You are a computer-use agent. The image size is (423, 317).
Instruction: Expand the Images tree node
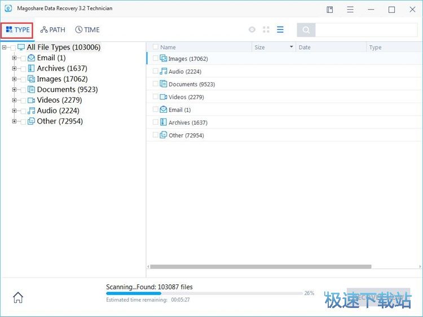[14, 79]
